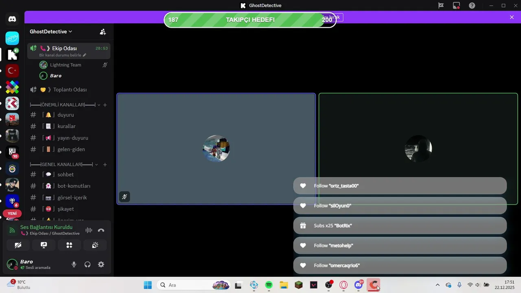Open the gelen-giden channel
Image resolution: width=521 pixels, height=293 pixels.
[69, 149]
